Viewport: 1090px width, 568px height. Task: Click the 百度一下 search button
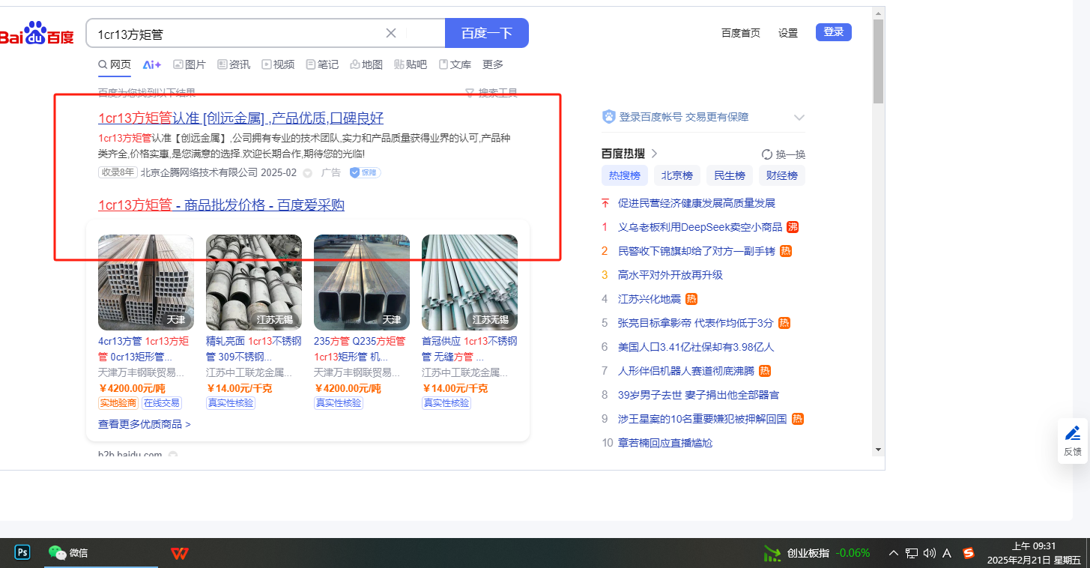click(487, 33)
